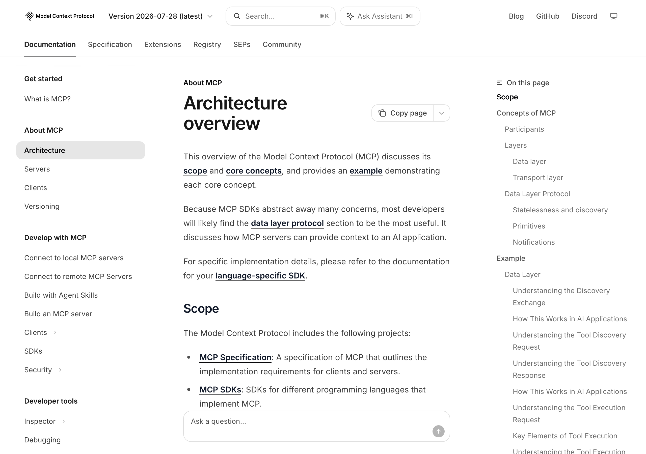
Task: Open the Ask Assistant button
Action: (380, 16)
